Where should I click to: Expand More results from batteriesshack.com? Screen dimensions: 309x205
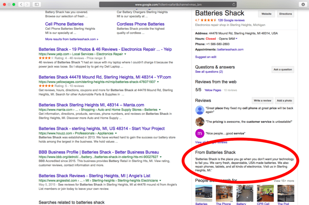[x=71, y=39]
